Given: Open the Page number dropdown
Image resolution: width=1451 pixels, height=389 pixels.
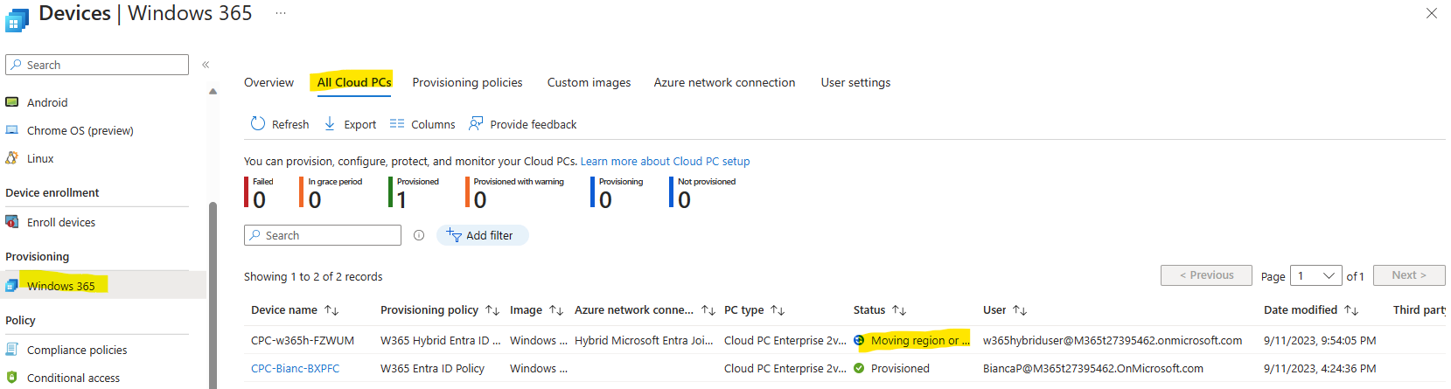Looking at the screenshot, I should point(1316,275).
